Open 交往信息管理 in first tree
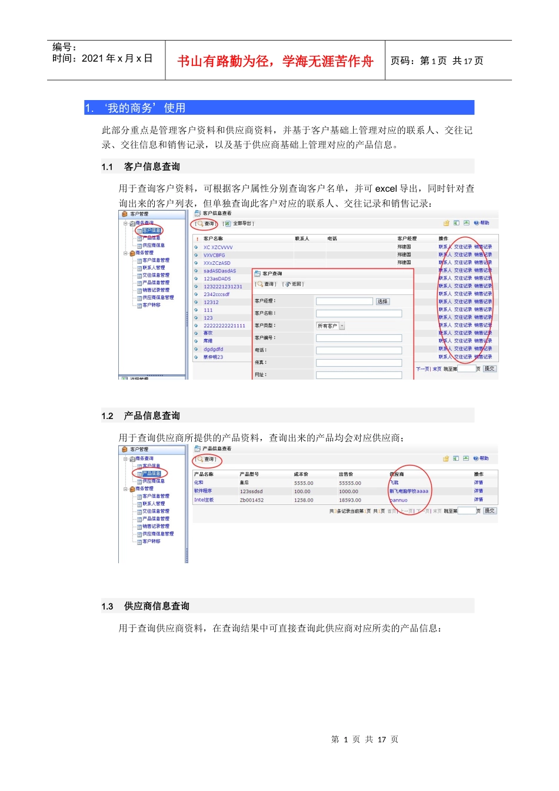Viewport: 559px width, 791px height. click(x=155, y=275)
